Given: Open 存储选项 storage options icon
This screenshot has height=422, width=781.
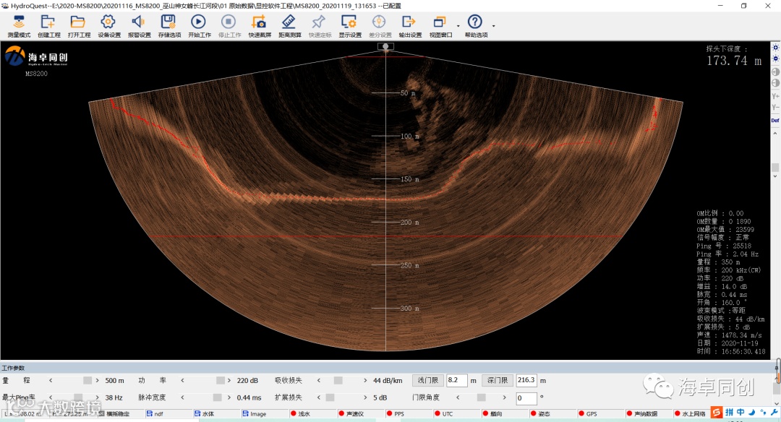Looking at the screenshot, I should pos(168,22).
